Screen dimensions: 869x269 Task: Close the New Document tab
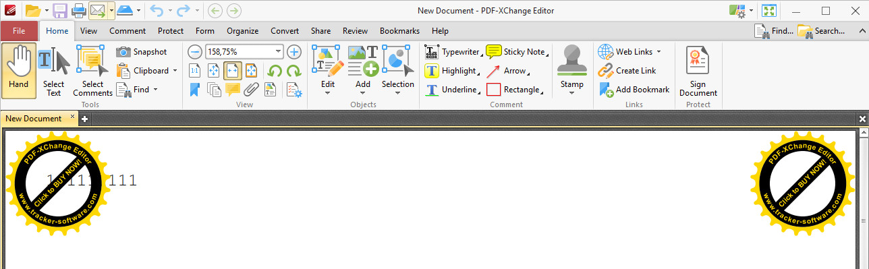click(73, 117)
